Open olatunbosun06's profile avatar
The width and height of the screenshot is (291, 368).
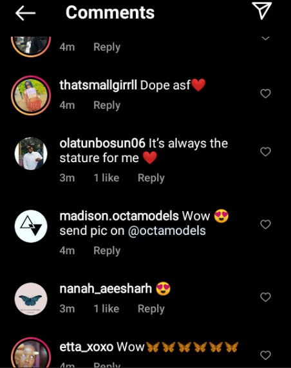point(31,154)
